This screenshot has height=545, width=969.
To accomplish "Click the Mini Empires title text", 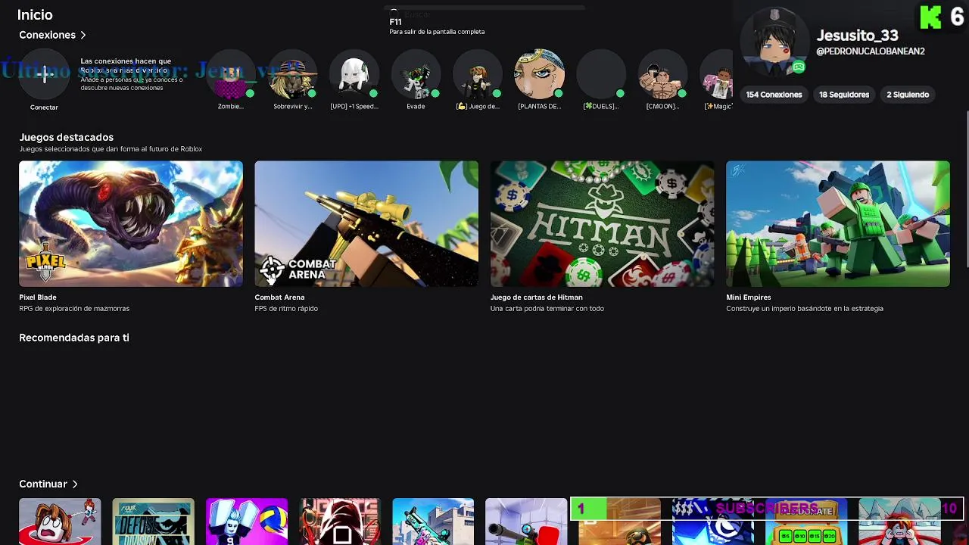I will pos(749,297).
